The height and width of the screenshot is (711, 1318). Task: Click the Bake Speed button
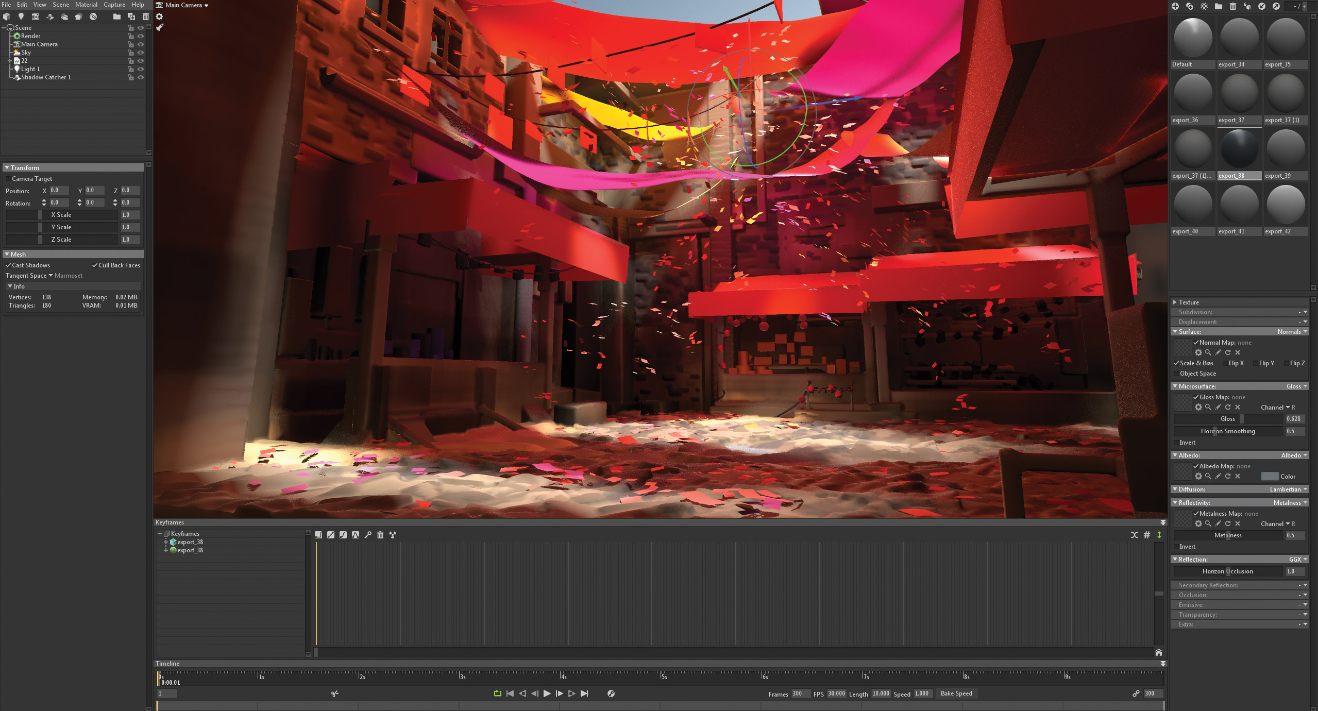point(957,693)
